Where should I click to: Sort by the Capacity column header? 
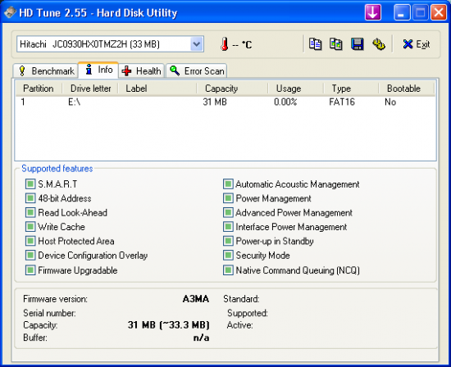click(x=232, y=88)
